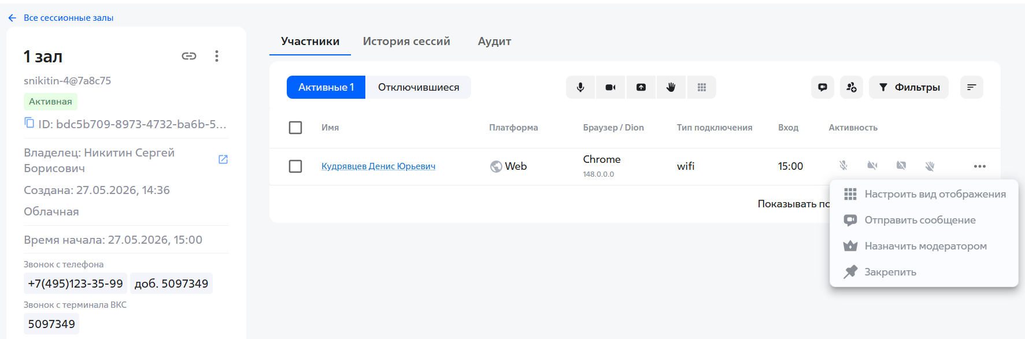Click camera icon in bulk actions toolbar
Screen dimensions: 1025x339
(610, 87)
